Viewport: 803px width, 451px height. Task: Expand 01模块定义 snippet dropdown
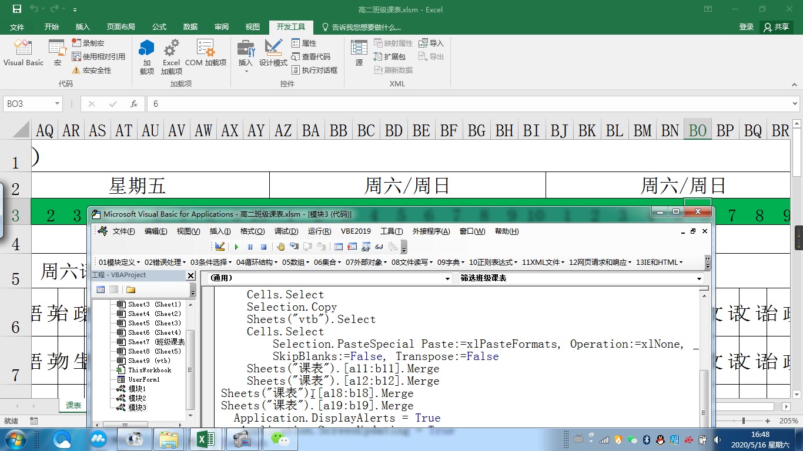pos(120,262)
